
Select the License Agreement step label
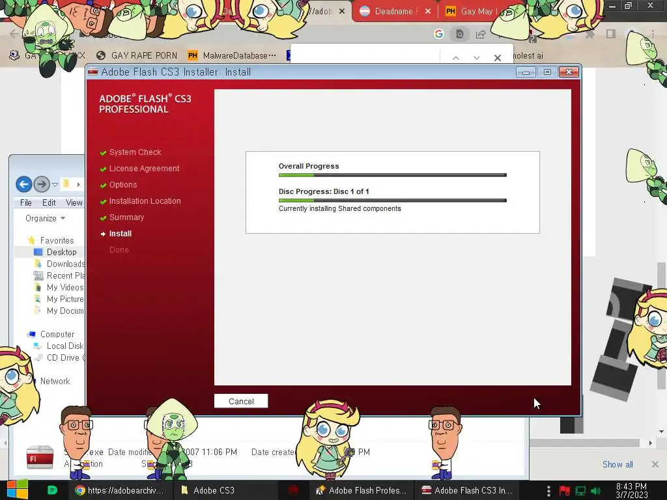point(144,169)
